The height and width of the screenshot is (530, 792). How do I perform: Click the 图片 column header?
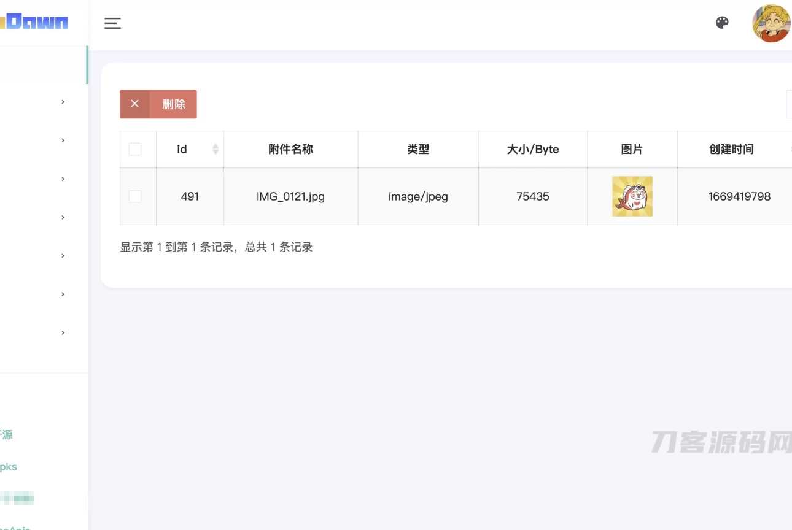pyautogui.click(x=632, y=149)
